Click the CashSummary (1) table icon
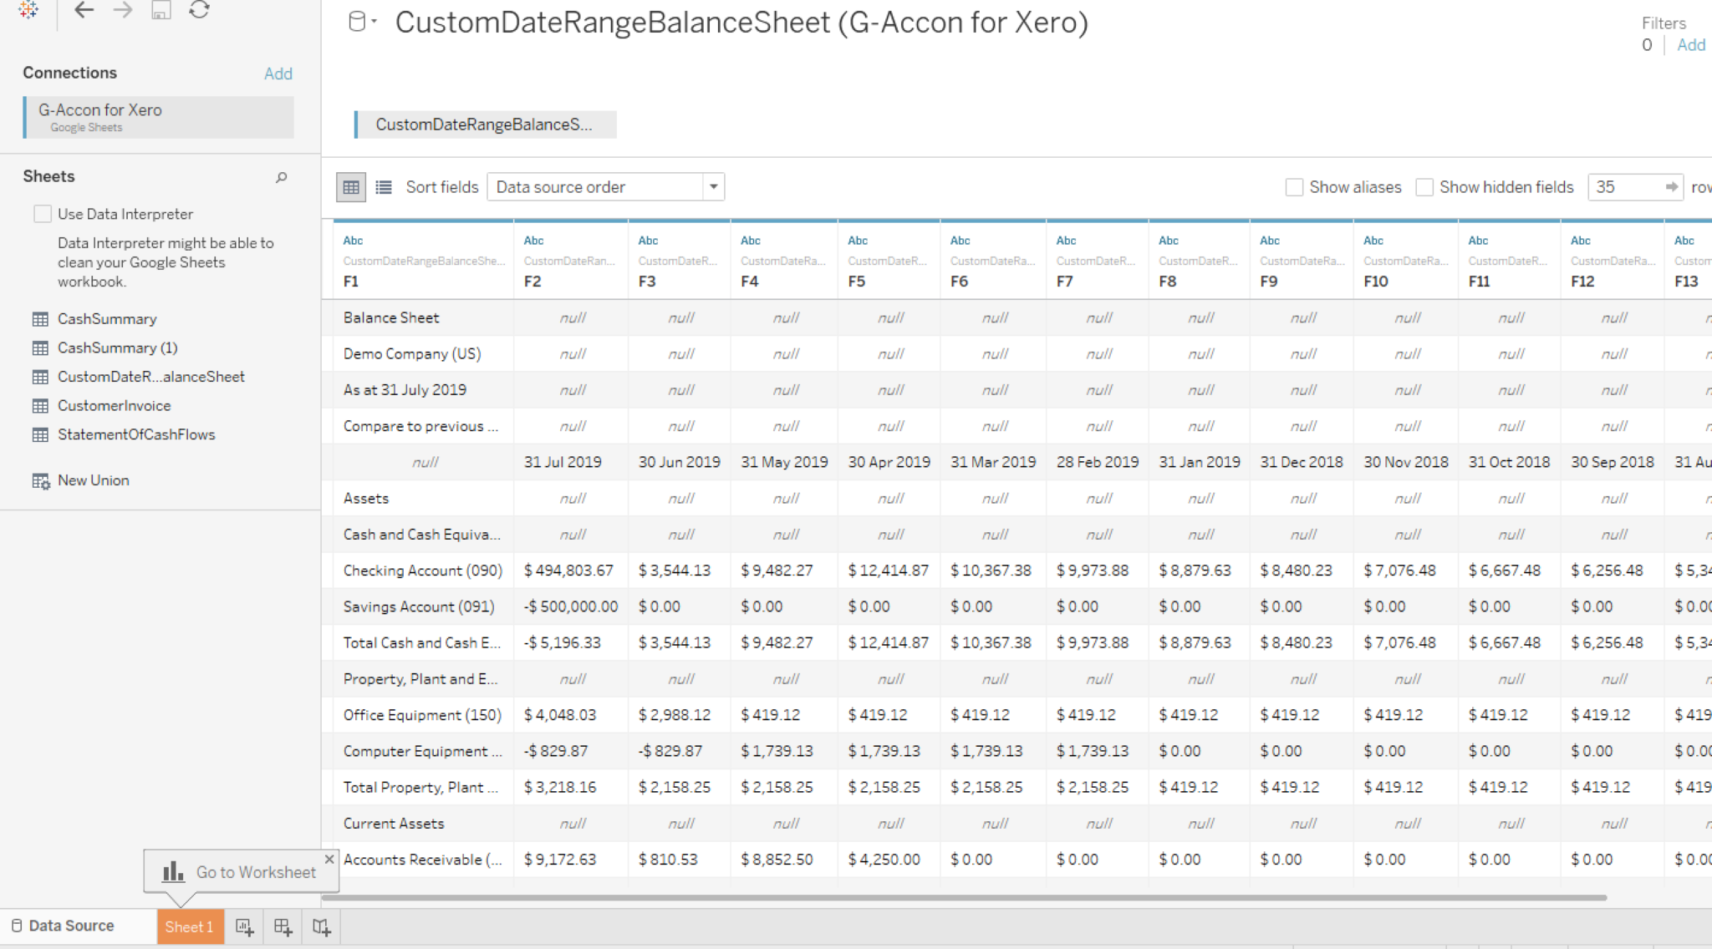This screenshot has width=1712, height=949. point(40,348)
